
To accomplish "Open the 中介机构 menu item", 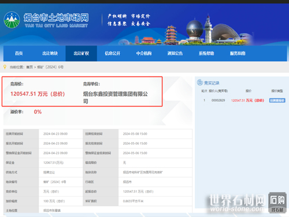I will click(144, 53).
